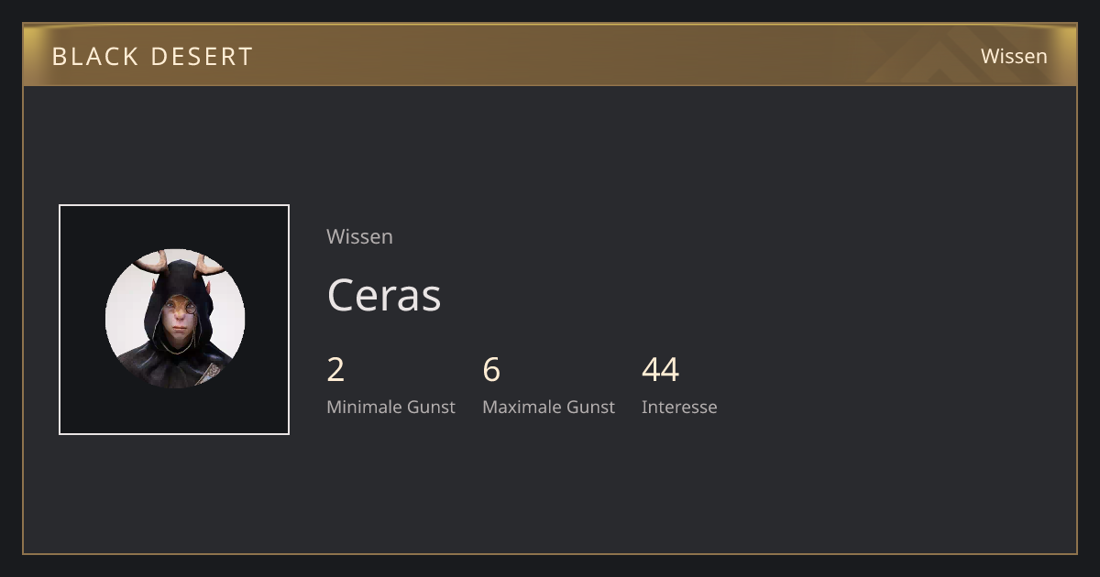The height and width of the screenshot is (577, 1100).
Task: Select the Wissen label in gold header
Action: (x=1014, y=56)
